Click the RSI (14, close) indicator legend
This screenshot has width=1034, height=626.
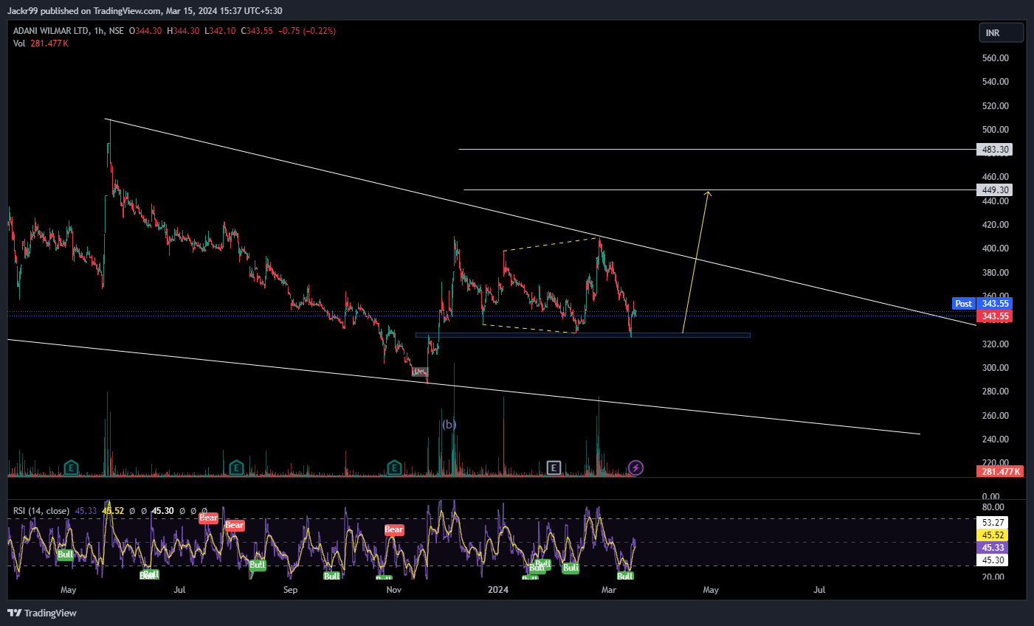tap(41, 511)
